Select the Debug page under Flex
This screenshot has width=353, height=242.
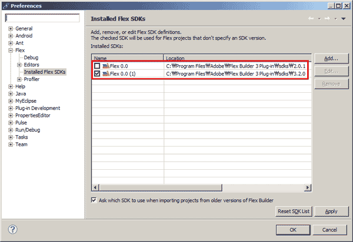tap(31, 58)
